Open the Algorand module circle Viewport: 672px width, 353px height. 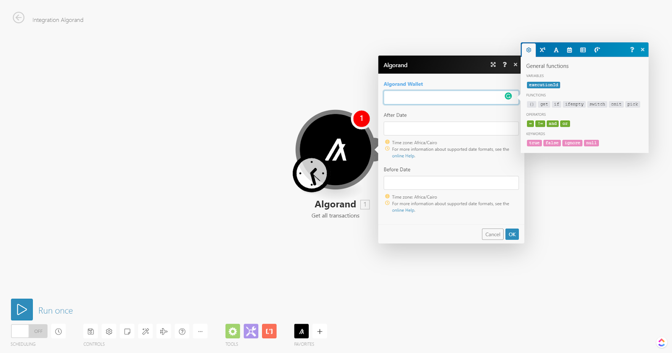point(335,149)
